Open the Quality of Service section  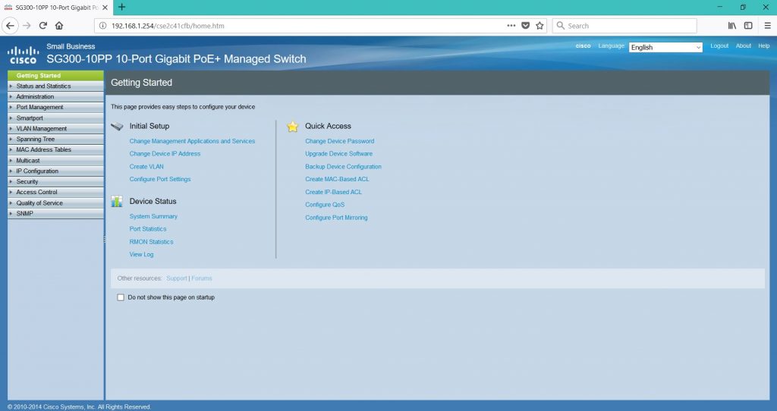pyautogui.click(x=55, y=203)
